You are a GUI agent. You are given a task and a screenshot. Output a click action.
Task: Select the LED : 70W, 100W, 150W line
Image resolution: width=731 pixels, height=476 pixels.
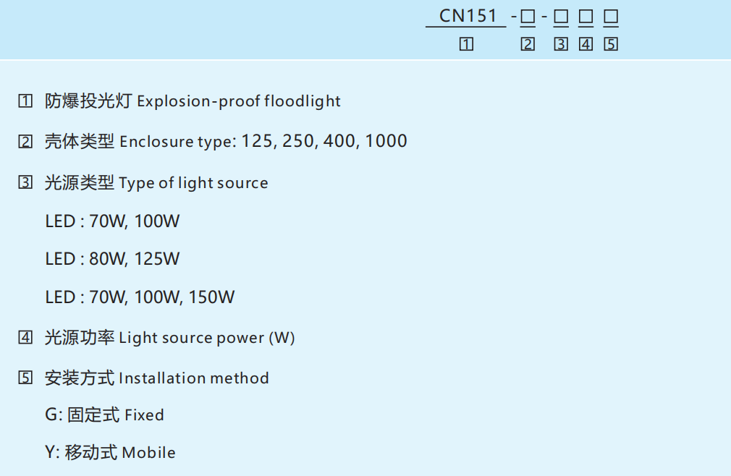(140, 297)
